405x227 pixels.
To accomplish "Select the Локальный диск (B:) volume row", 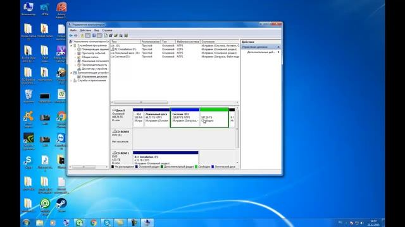I will pyautogui.click(x=175, y=53).
